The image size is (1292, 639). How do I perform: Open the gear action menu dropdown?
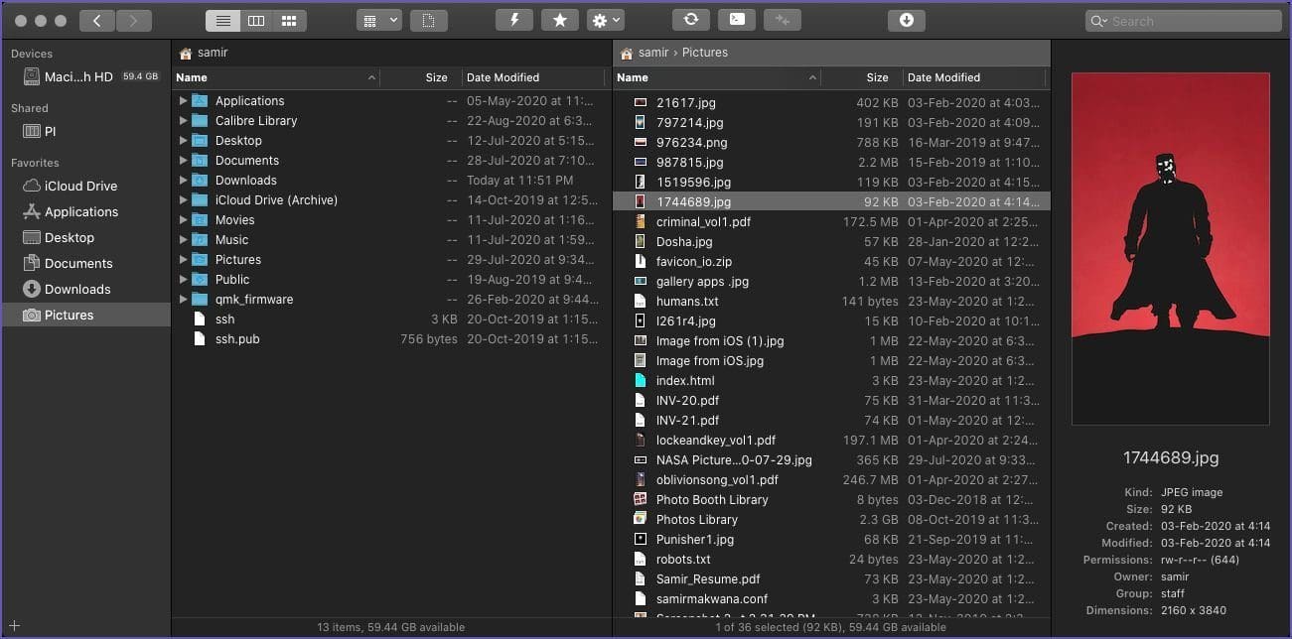click(605, 20)
